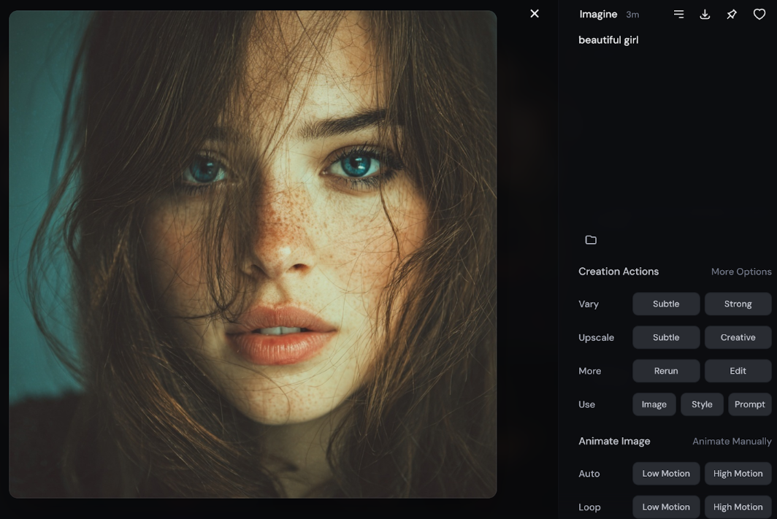The width and height of the screenshot is (777, 519).
Task: Use this image as Style reference
Action: [702, 404]
